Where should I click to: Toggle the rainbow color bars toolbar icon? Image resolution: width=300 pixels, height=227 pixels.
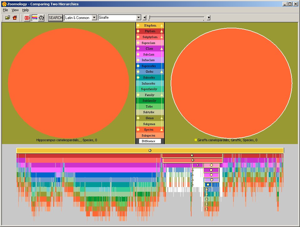tap(34, 18)
